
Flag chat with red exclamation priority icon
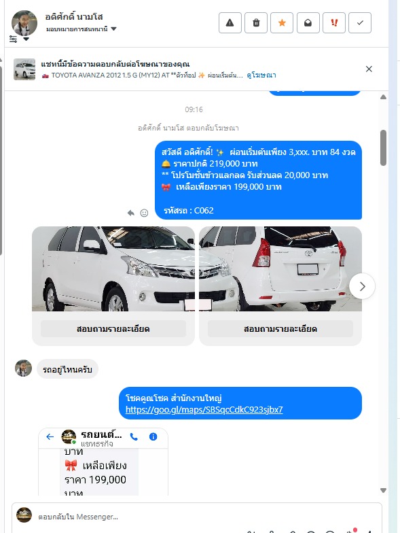334,23
